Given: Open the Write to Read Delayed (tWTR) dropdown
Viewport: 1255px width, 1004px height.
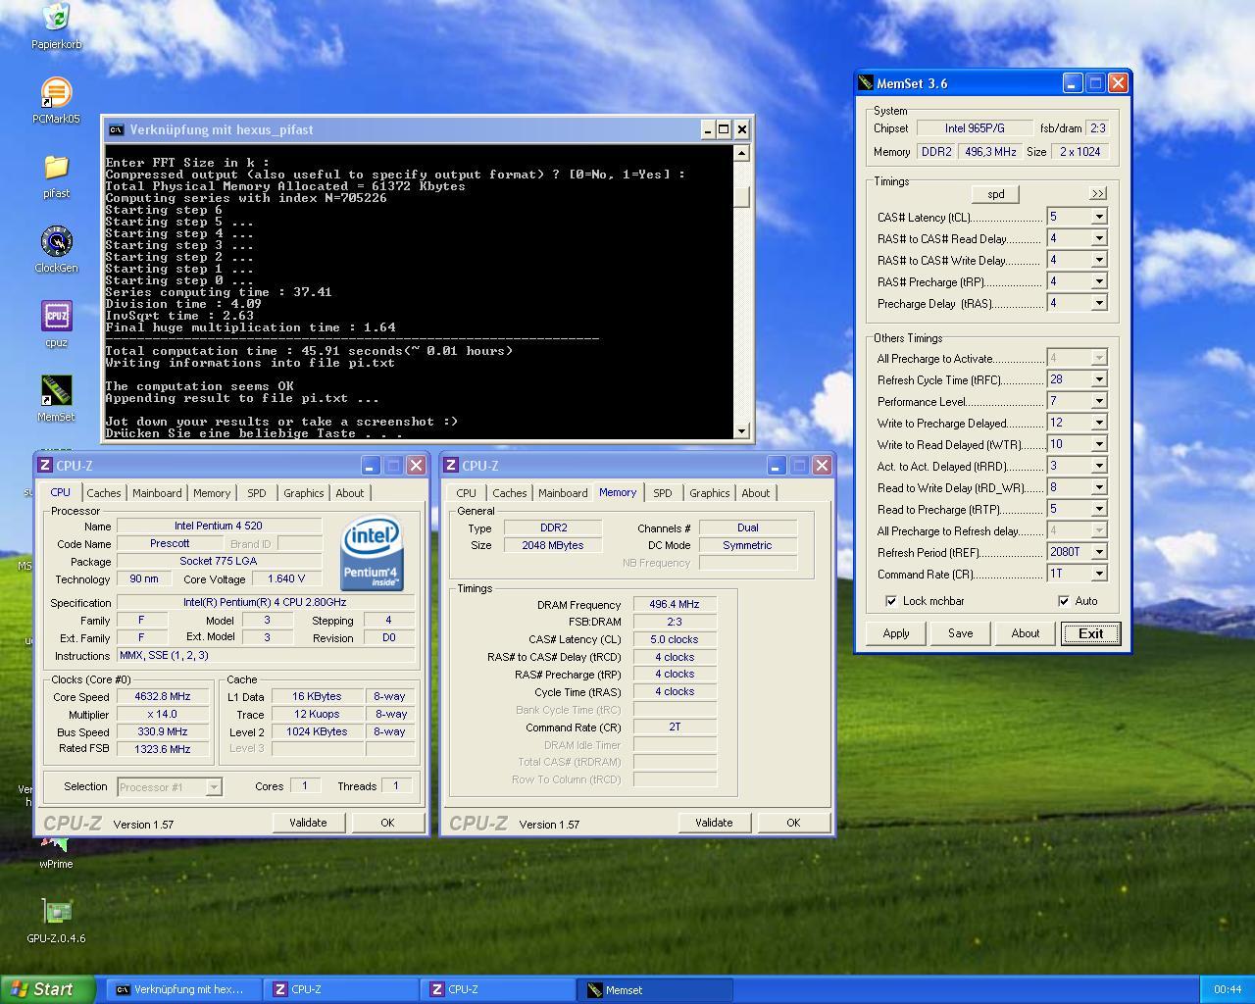Looking at the screenshot, I should point(1098,444).
